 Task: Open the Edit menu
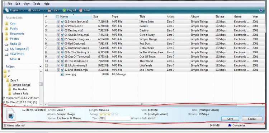18,4
